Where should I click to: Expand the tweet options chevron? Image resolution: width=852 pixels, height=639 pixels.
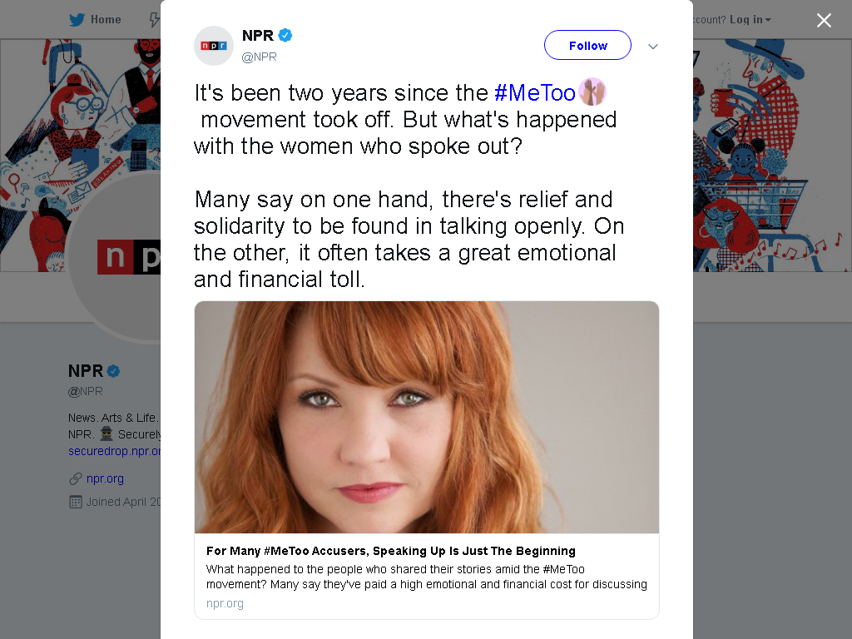653,47
